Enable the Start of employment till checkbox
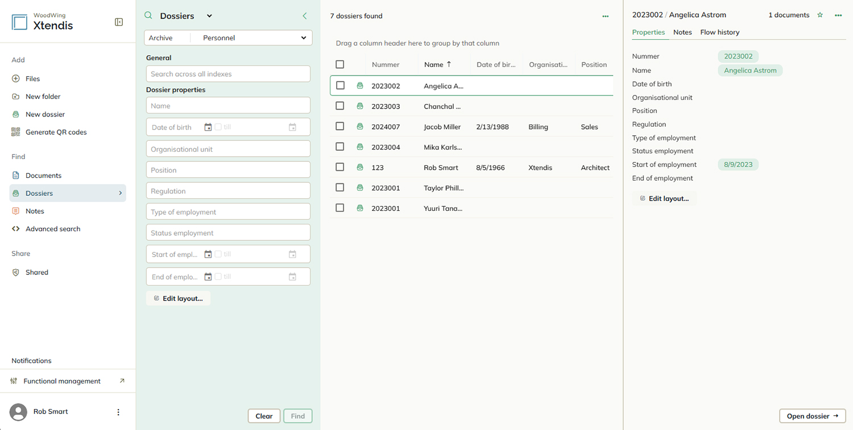853x430 pixels. (x=218, y=254)
